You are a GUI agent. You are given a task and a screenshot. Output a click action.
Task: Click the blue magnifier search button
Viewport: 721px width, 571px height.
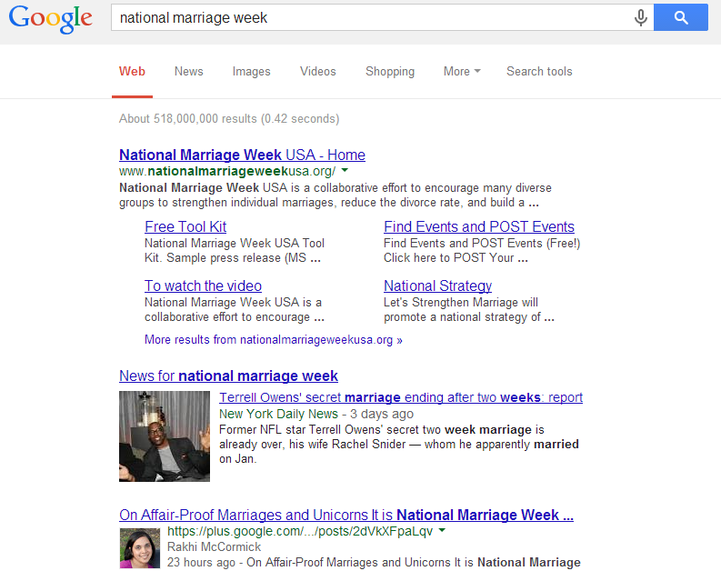680,18
